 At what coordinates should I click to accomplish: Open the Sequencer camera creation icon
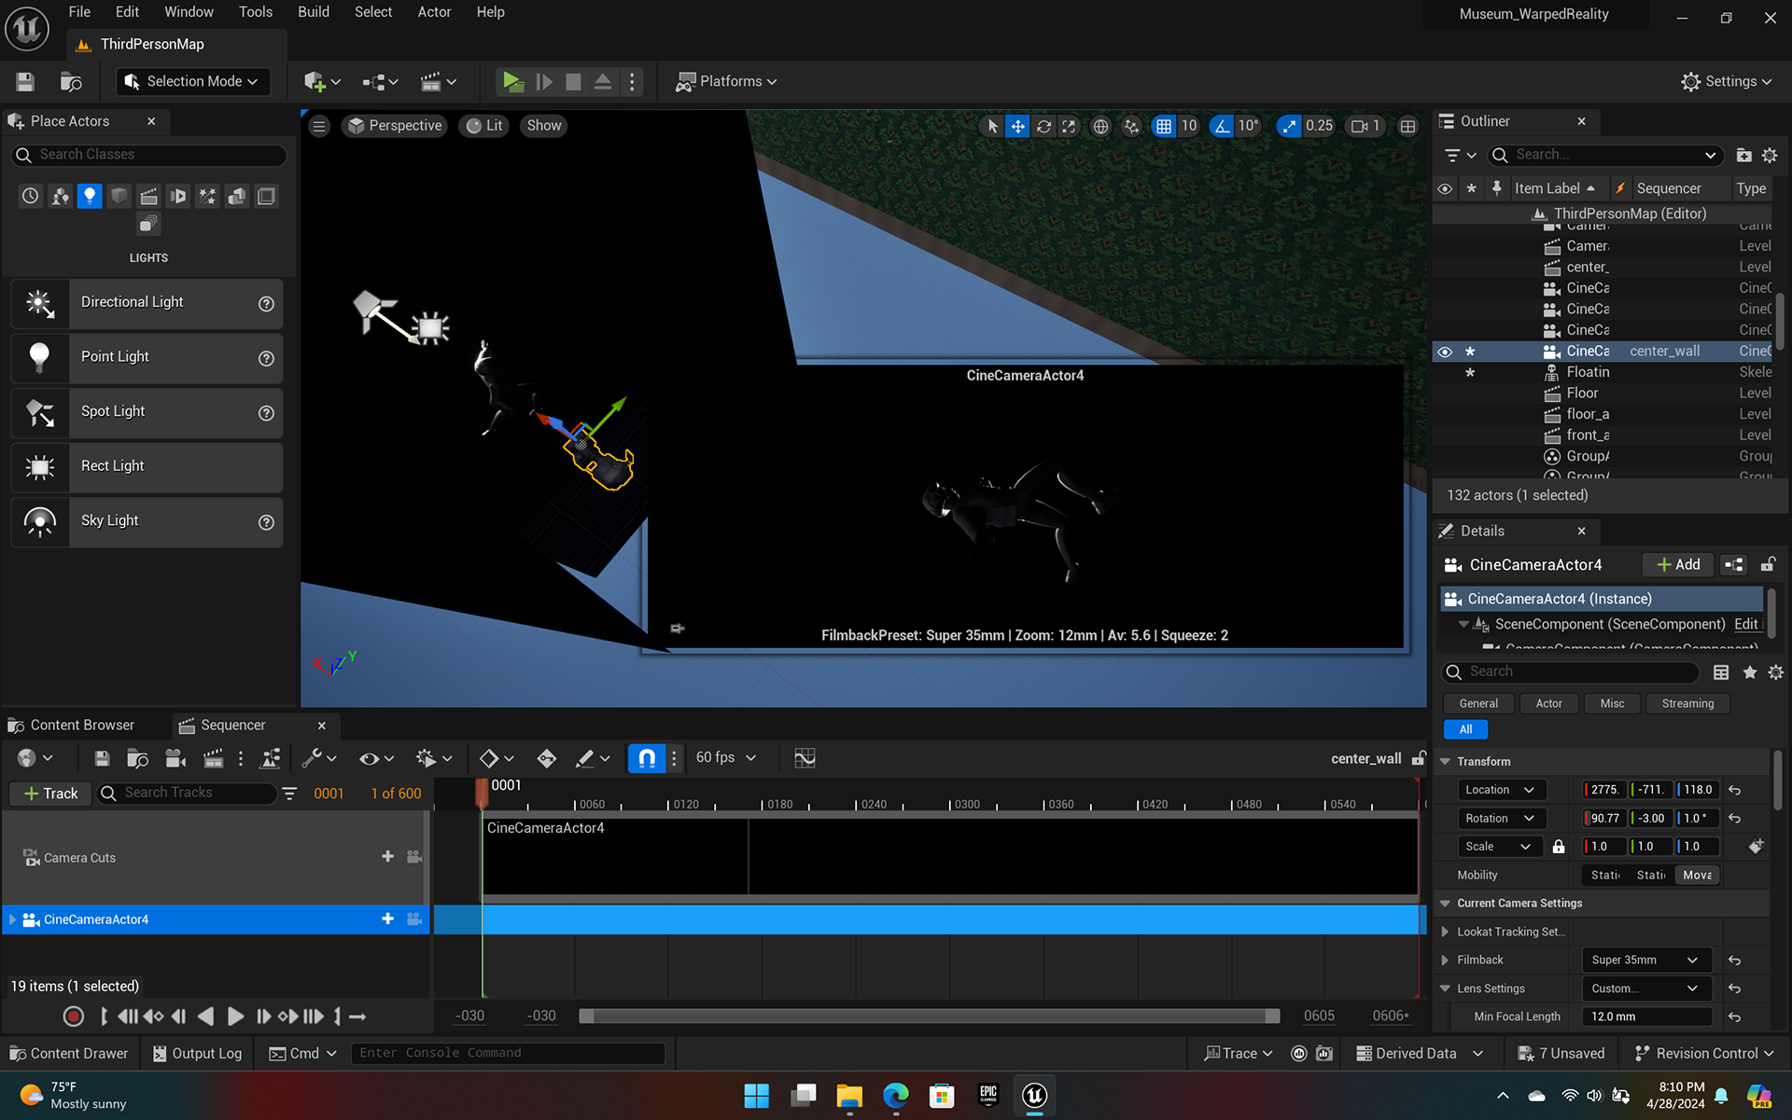coord(175,758)
